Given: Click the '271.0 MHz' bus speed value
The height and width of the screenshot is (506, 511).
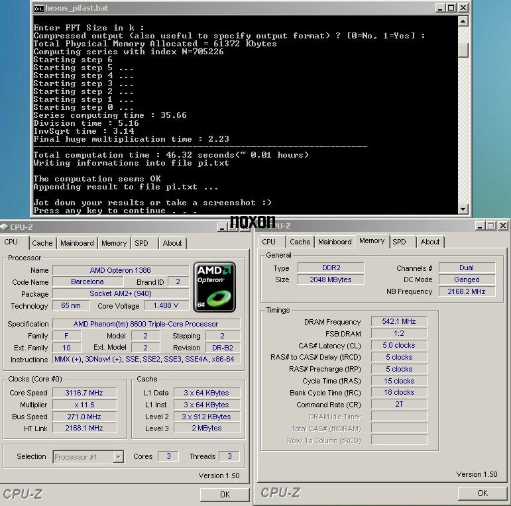Looking at the screenshot, I should (x=84, y=417).
